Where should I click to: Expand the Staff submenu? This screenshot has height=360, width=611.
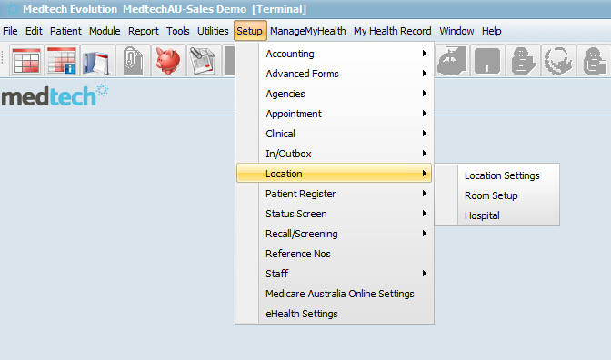[x=336, y=274]
